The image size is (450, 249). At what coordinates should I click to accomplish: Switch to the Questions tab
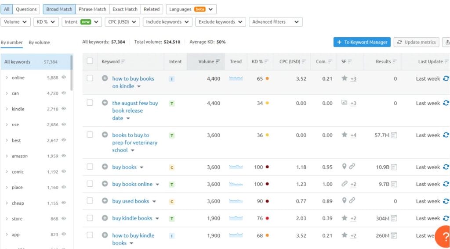click(26, 9)
